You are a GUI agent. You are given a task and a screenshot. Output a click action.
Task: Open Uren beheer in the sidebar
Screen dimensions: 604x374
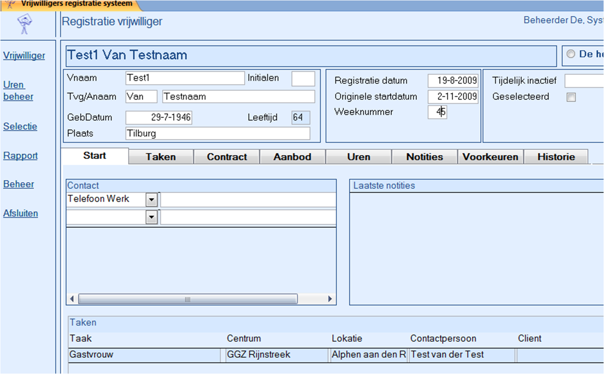pyautogui.click(x=18, y=91)
